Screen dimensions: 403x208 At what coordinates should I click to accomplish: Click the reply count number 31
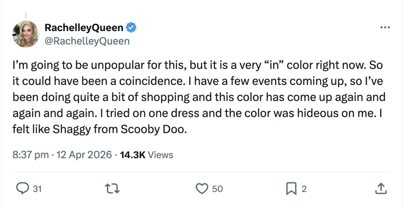[x=37, y=189]
